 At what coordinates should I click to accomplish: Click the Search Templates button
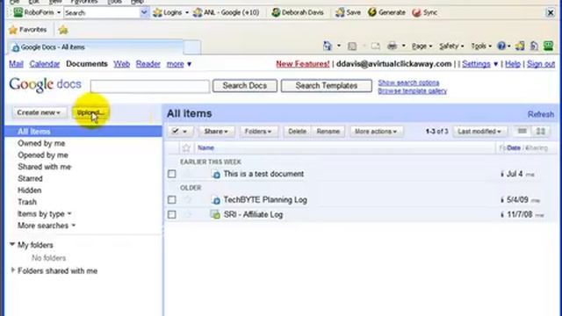pyautogui.click(x=327, y=86)
